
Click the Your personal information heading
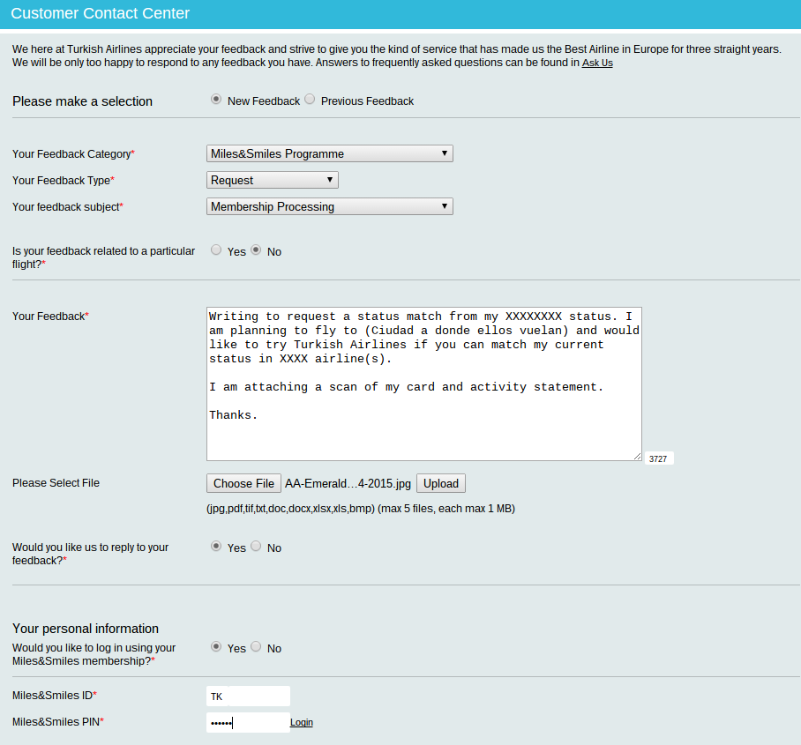pyautogui.click(x=86, y=629)
